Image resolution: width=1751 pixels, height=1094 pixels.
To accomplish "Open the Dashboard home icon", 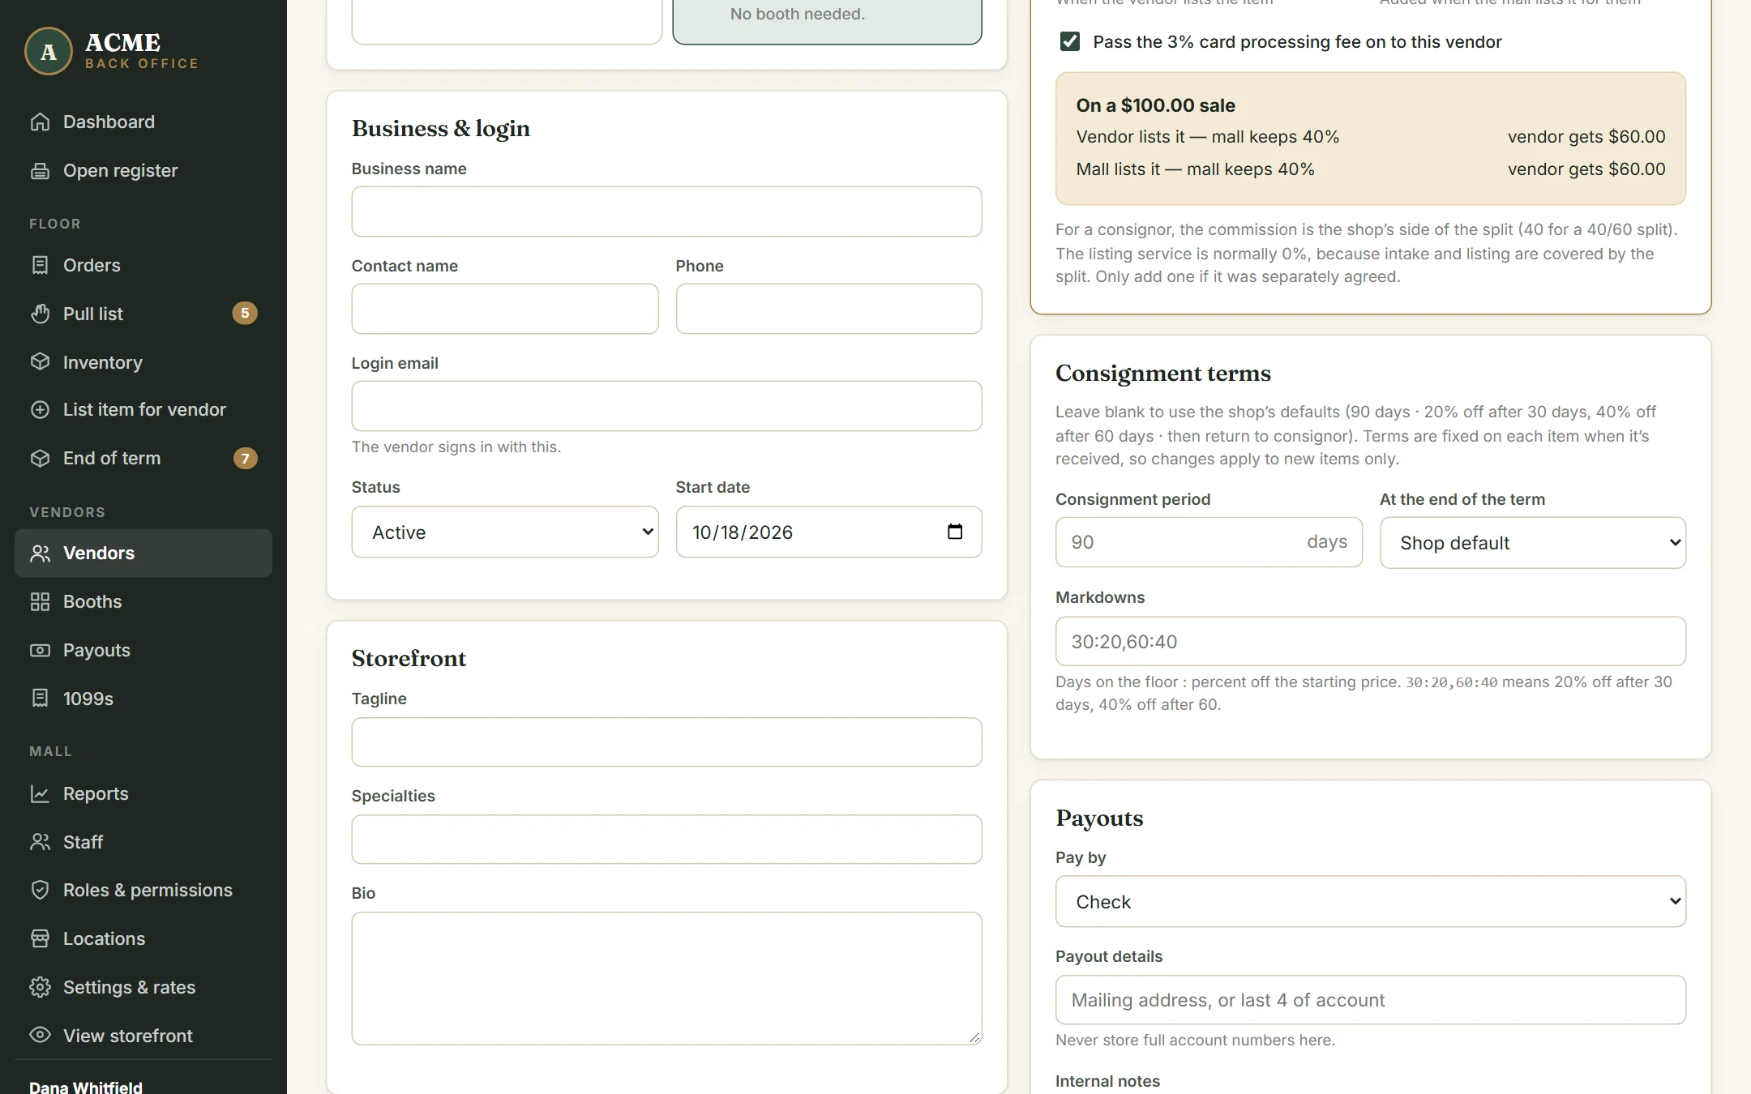I will coord(40,122).
